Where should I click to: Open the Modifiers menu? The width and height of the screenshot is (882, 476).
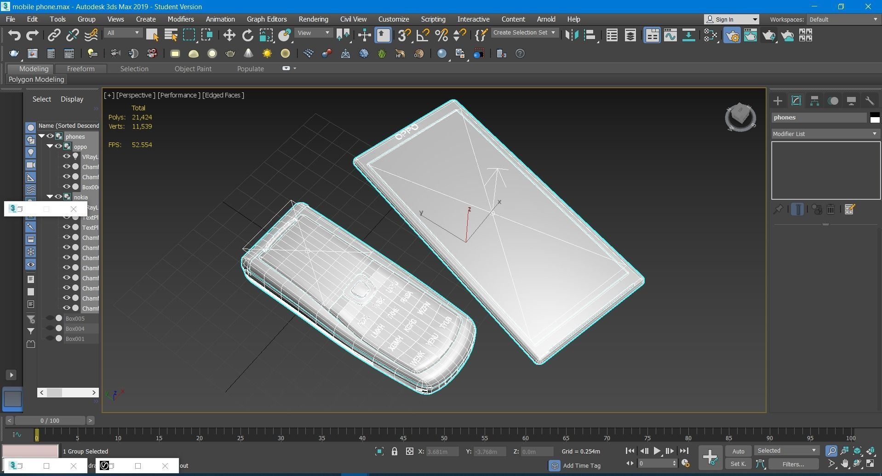180,19
